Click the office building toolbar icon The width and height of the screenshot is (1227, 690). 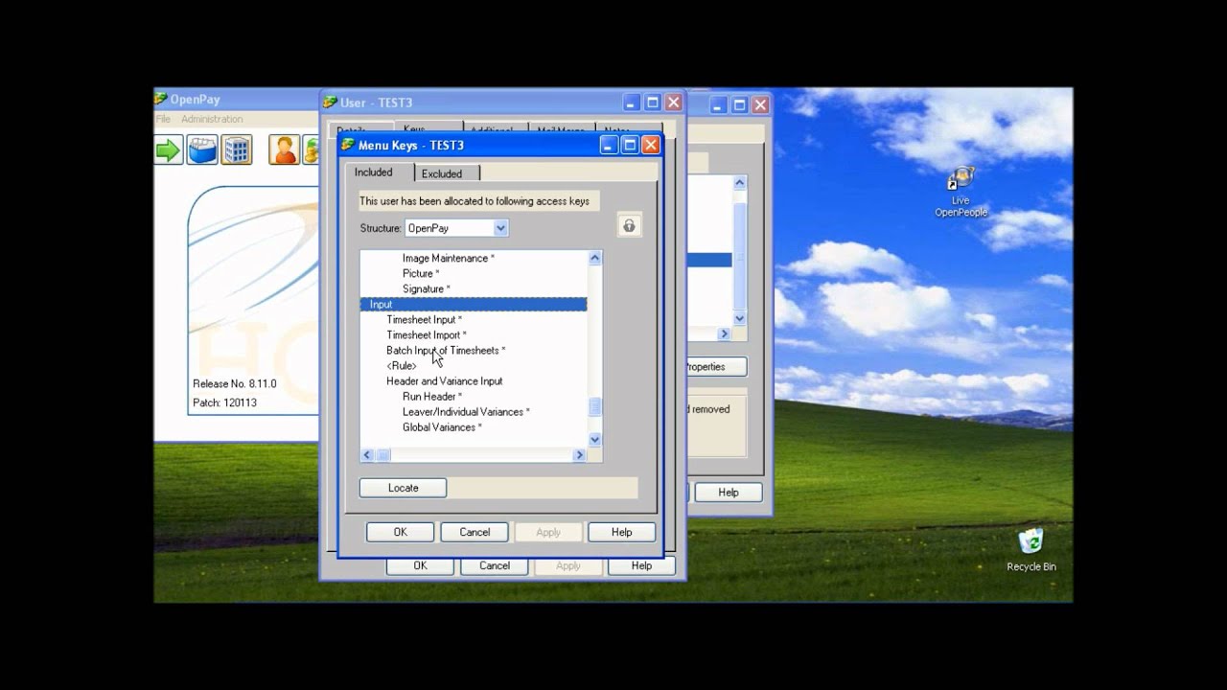[237, 150]
